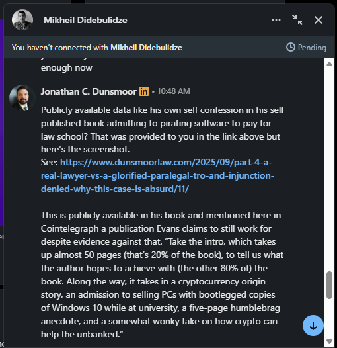337x348 pixels.
Task: Click Mikheil Didebulidze's header profile photo
Action: point(22,20)
